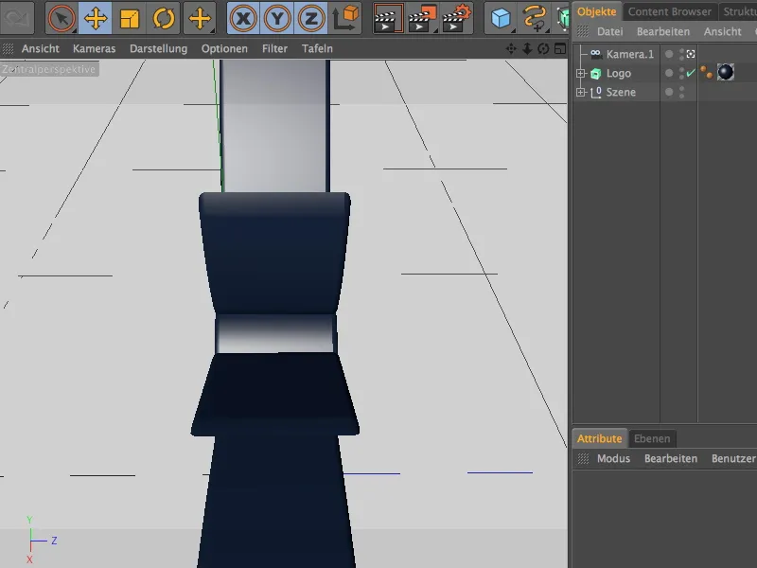Image resolution: width=757 pixels, height=568 pixels.
Task: Toggle Kamera.1 visibility dots
Action: 681,54
